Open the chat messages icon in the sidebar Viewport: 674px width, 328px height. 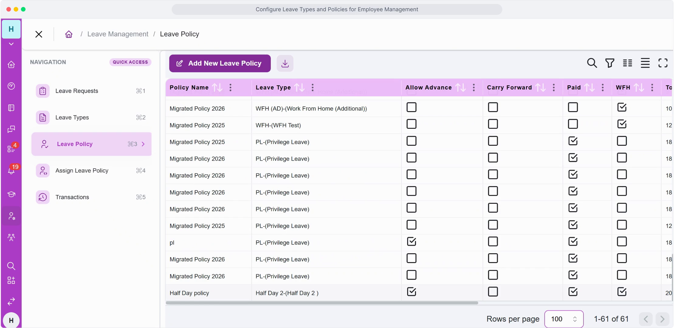(x=11, y=129)
